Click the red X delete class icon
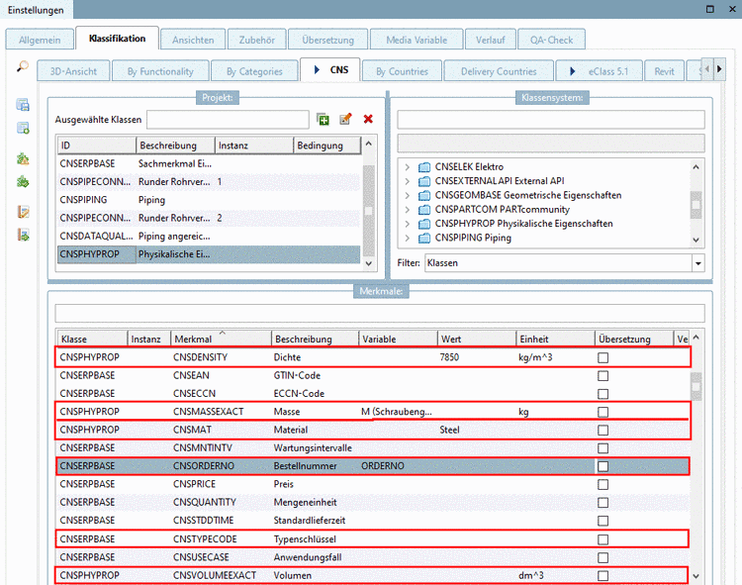742x585 pixels. pyautogui.click(x=368, y=120)
